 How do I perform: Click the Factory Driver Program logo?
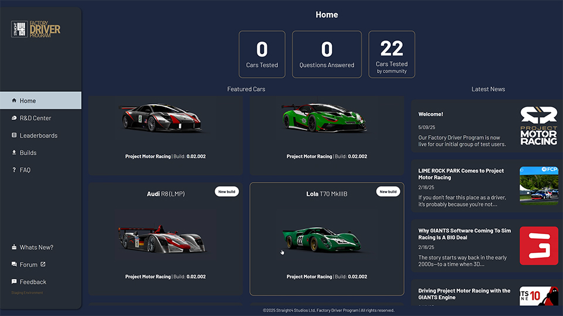click(36, 29)
